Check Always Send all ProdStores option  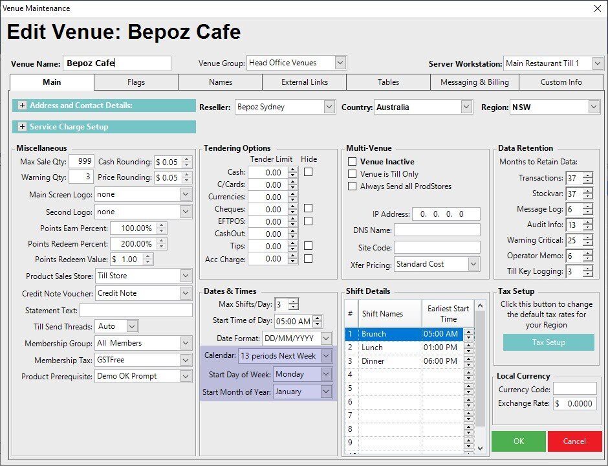click(x=353, y=186)
